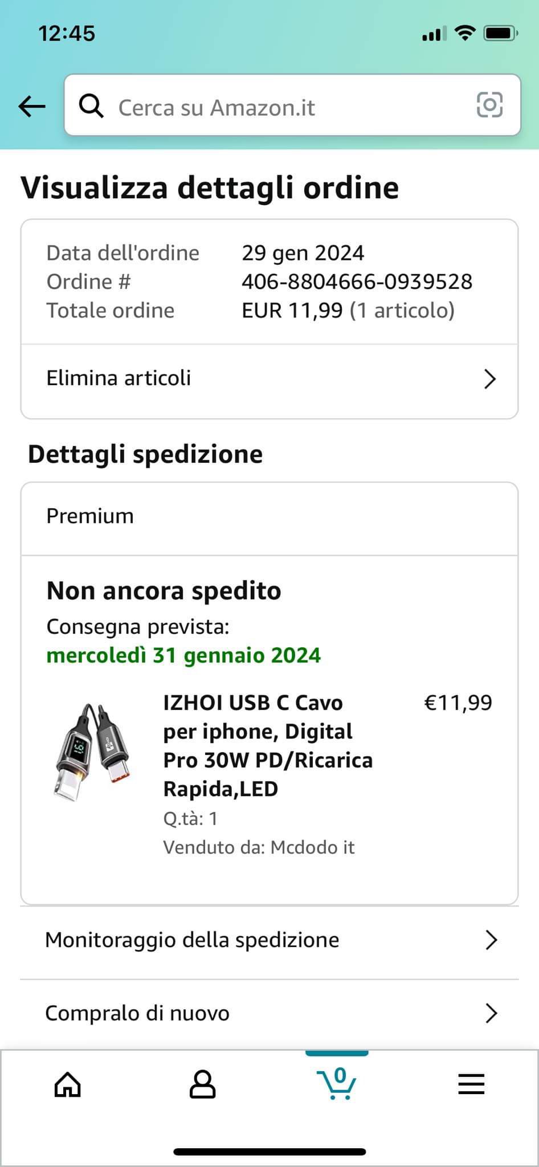The height and width of the screenshot is (1167, 539).
Task: Open Elimina articoli option
Action: click(119, 378)
